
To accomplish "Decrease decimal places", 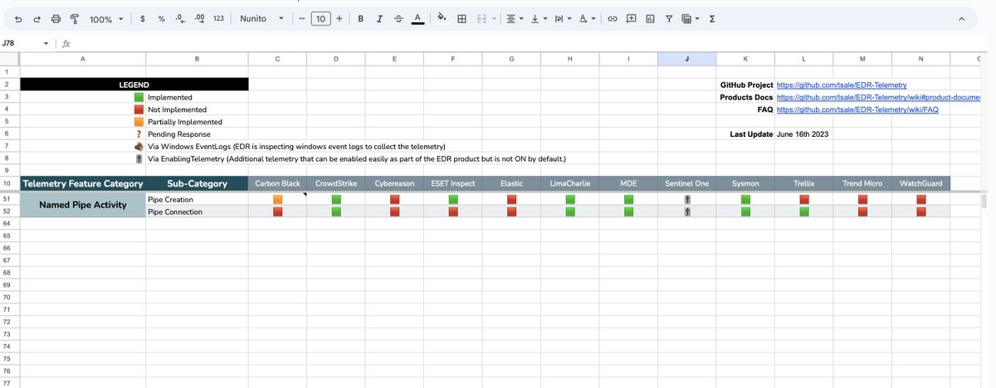I will point(180,18).
